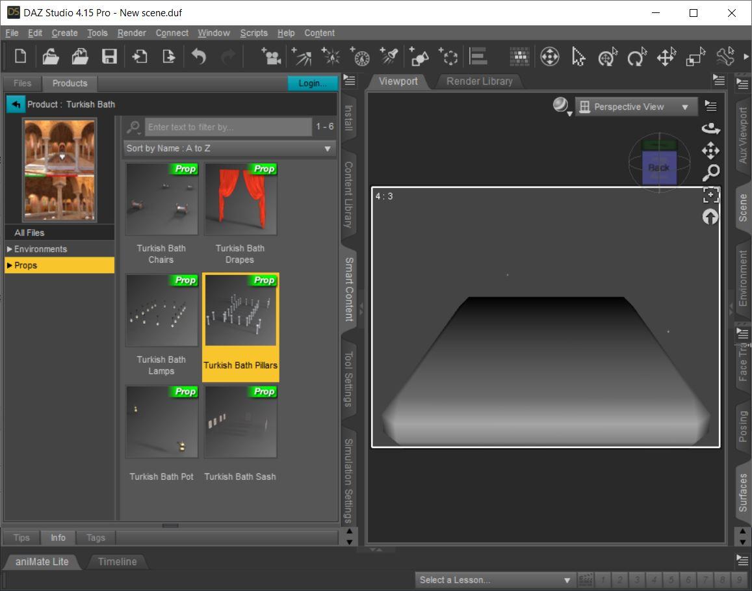Click the viewport frame selection control
Viewport: 752px width, 591px height.
click(x=711, y=195)
